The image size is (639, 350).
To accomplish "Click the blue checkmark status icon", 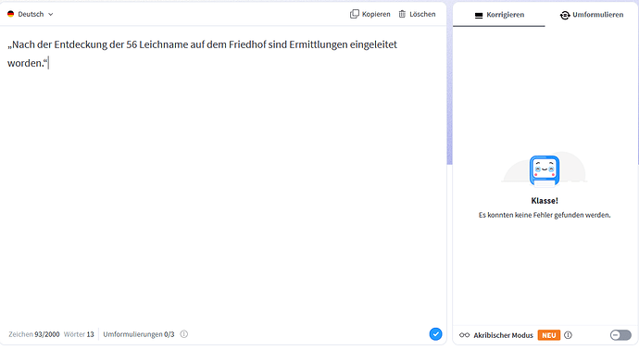I will (x=435, y=334).
